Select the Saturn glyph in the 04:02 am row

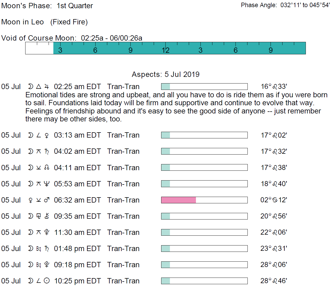[x=47, y=151]
